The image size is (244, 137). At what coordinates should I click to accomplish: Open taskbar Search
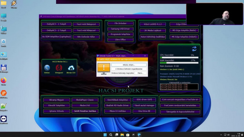pyautogui.click(x=111, y=135)
